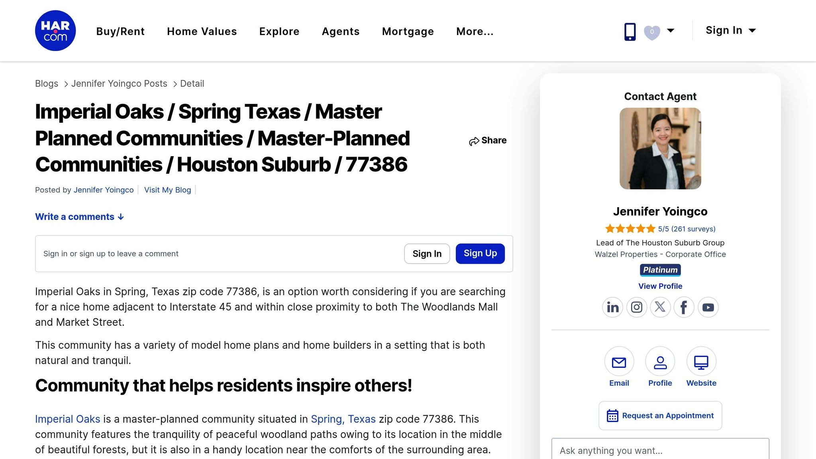The width and height of the screenshot is (816, 459).
Task: Open the Buy/Rent menu
Action: [120, 31]
